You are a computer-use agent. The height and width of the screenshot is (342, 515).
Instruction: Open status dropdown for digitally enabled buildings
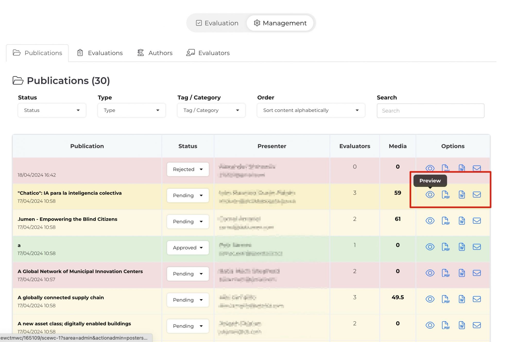coord(188,326)
